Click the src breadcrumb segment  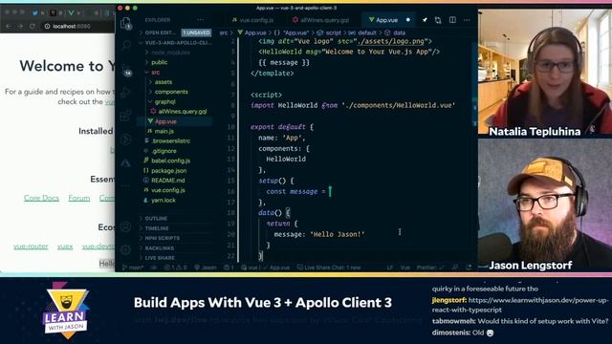223,32
